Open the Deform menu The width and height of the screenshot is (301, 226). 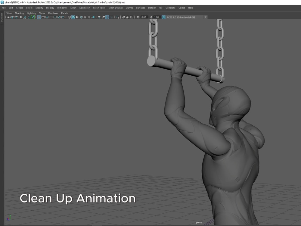(x=152, y=8)
